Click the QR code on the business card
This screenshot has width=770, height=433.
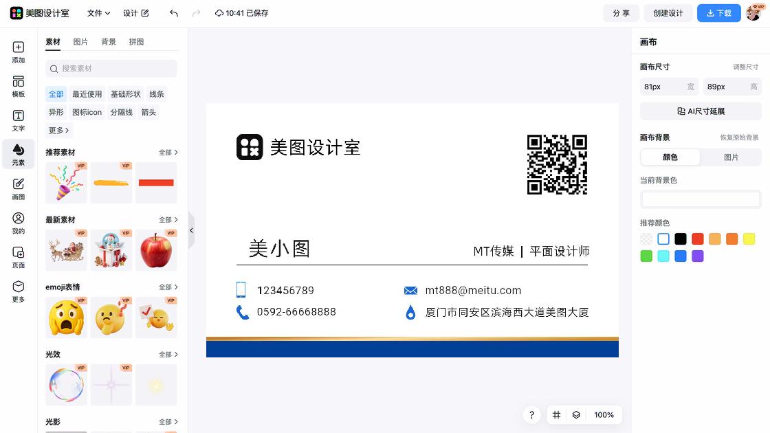(558, 164)
